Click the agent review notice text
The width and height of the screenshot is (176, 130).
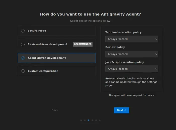click(131, 95)
